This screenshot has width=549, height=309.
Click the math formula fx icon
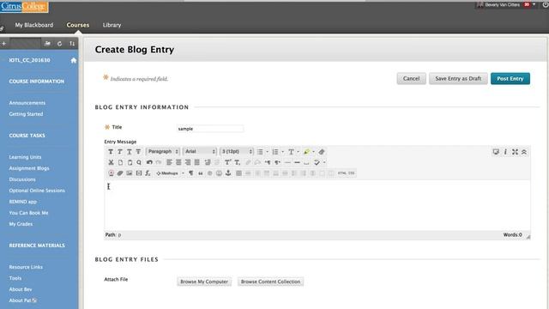(x=148, y=173)
